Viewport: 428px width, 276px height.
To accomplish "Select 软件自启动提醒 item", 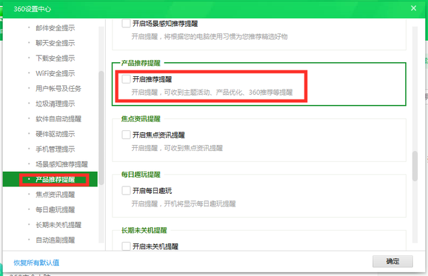I will (58, 119).
